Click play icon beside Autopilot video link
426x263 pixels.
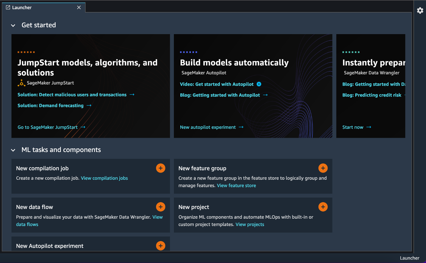tap(259, 84)
